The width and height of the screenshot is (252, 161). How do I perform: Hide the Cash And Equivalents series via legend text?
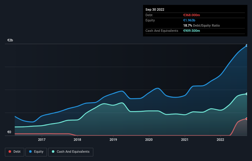point(73,152)
